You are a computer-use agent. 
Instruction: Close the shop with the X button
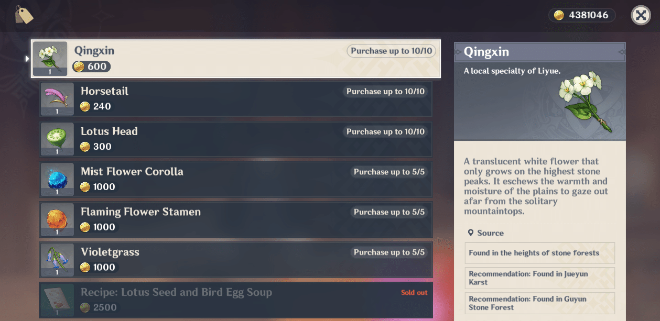point(640,15)
